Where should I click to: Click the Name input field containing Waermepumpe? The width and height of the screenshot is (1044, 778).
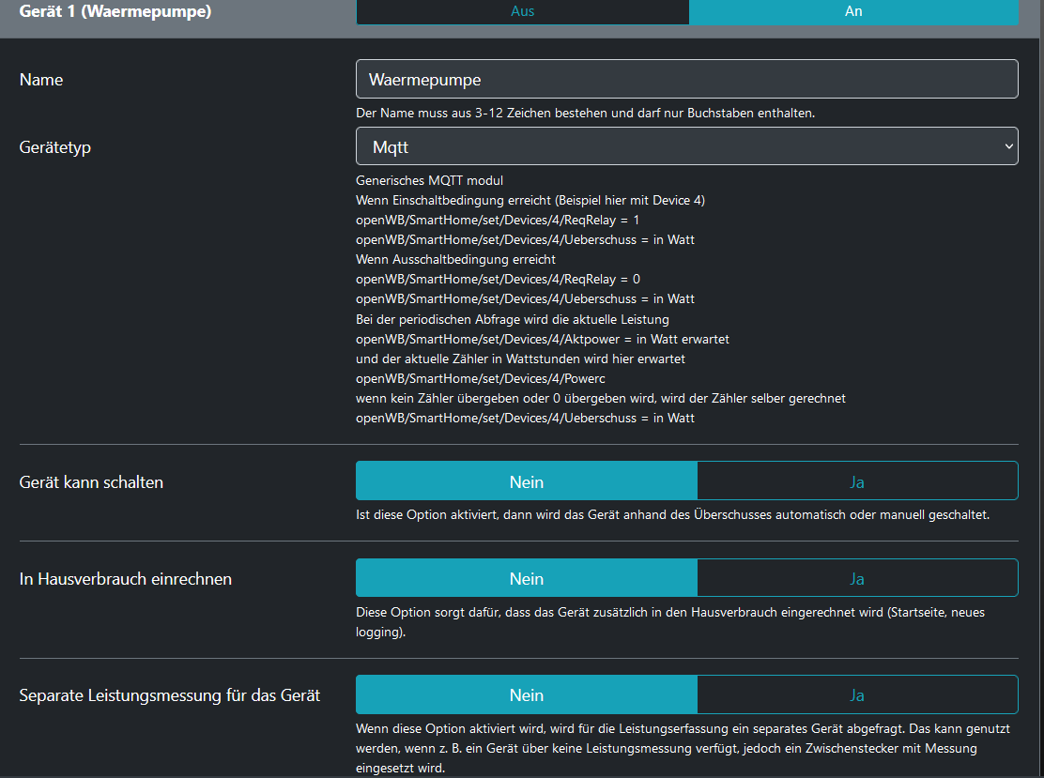tap(686, 80)
